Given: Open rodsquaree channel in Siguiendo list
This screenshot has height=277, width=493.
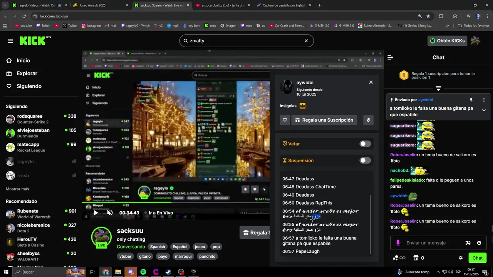Looking at the screenshot, I should (41, 119).
